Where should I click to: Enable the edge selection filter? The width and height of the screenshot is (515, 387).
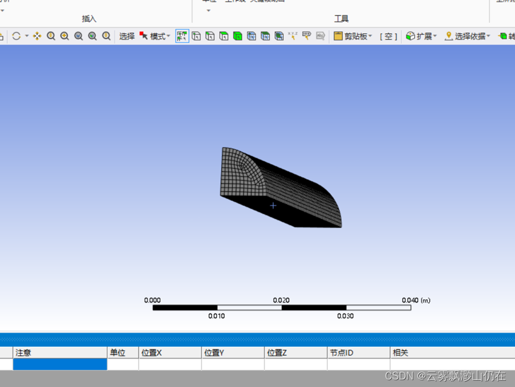click(210, 36)
